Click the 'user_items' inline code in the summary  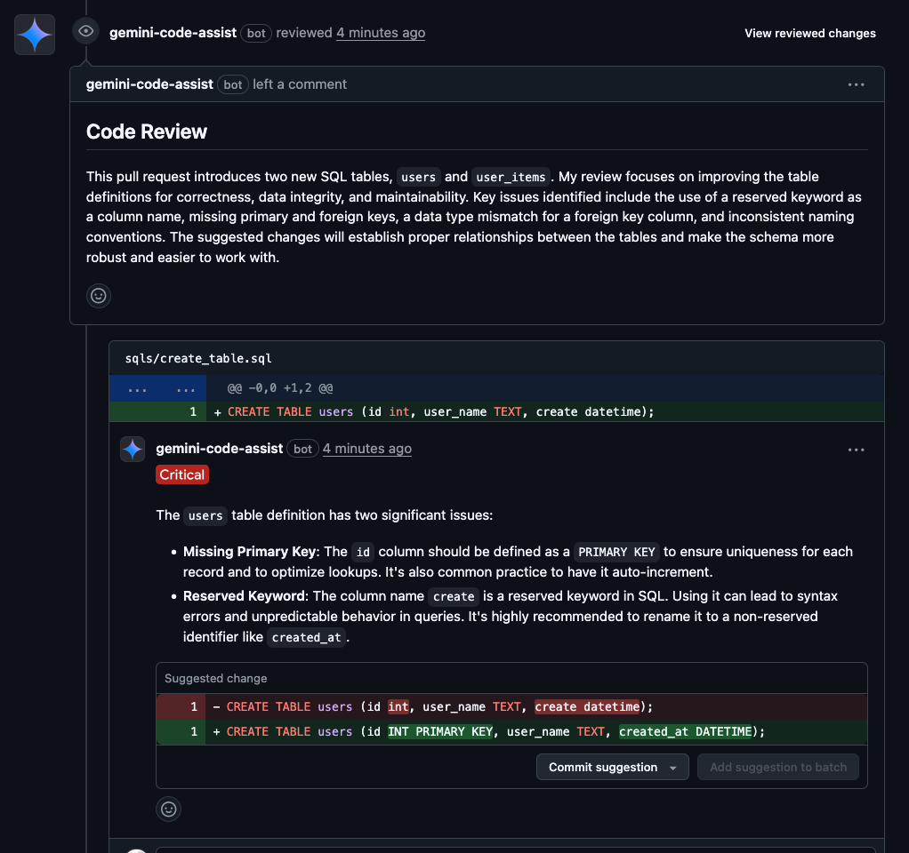[511, 177]
